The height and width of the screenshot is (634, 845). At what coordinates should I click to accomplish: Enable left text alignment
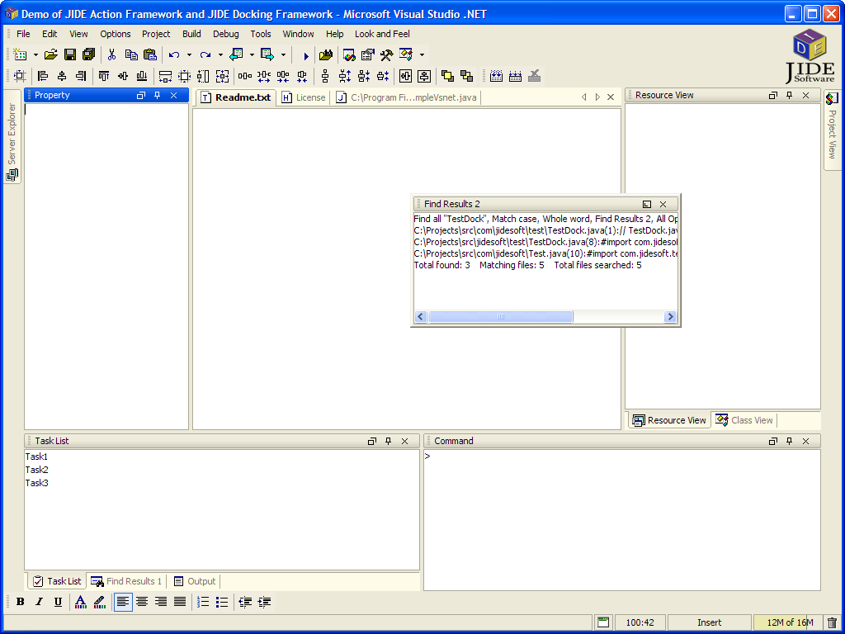point(123,602)
